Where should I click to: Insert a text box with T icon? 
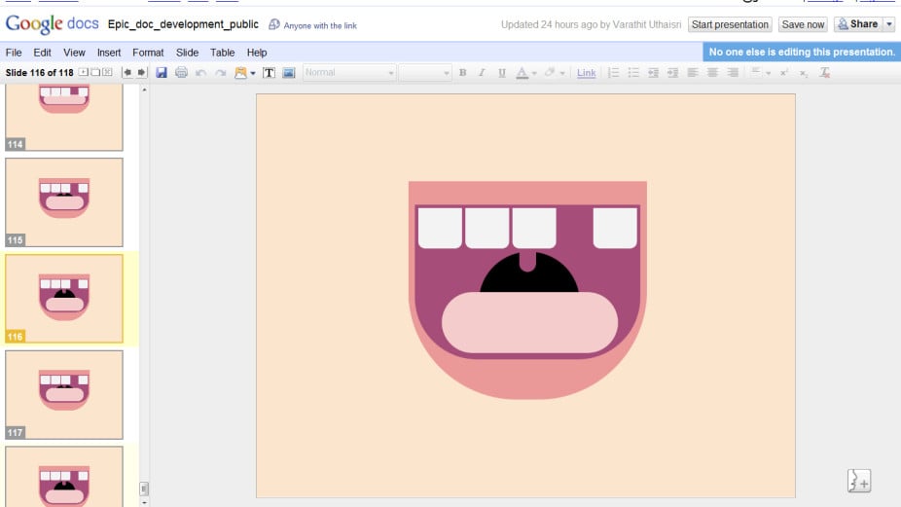click(269, 73)
